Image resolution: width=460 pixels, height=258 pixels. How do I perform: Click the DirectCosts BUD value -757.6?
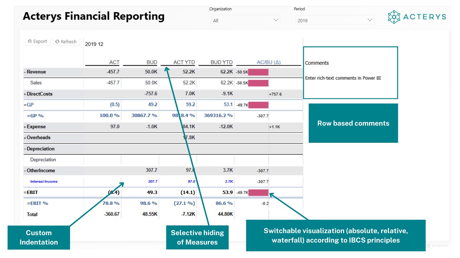coord(150,94)
